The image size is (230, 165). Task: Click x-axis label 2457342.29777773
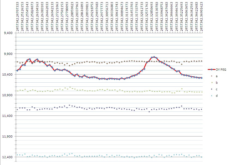[102, 17]
